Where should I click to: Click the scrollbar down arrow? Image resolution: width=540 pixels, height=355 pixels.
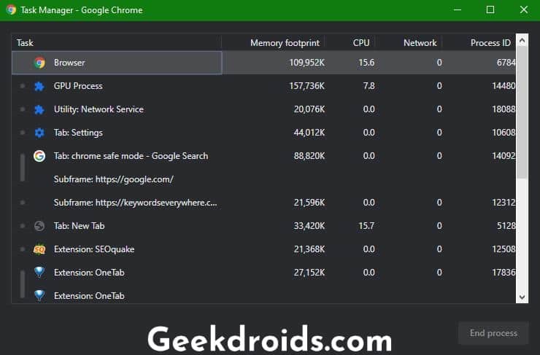tap(522, 297)
